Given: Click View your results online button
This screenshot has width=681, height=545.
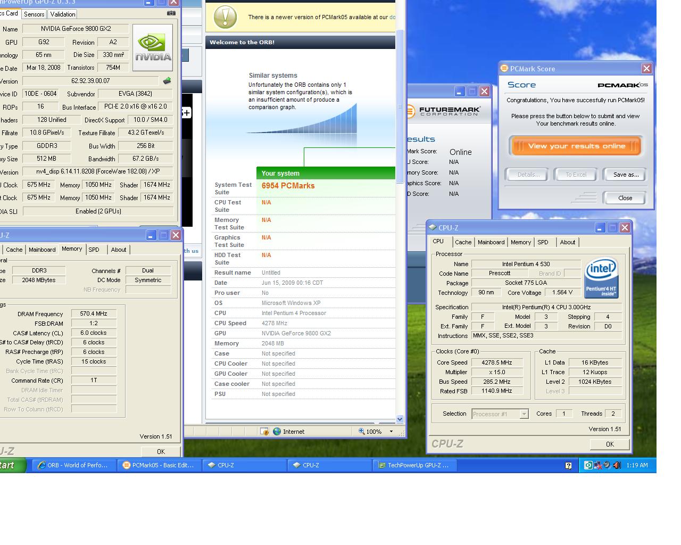Looking at the screenshot, I should point(576,146).
